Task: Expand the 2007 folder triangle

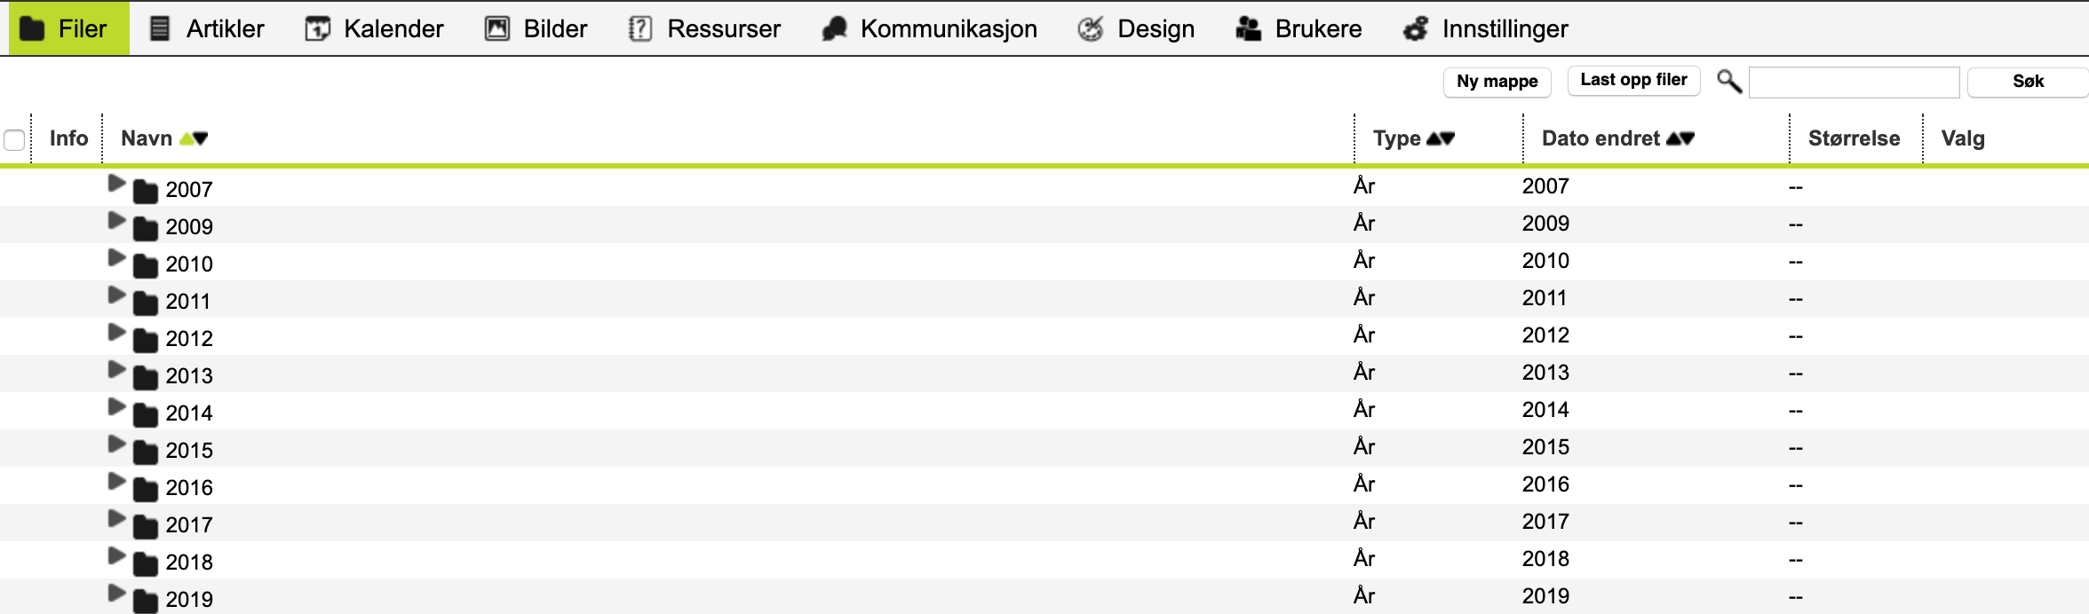Action: click(116, 184)
